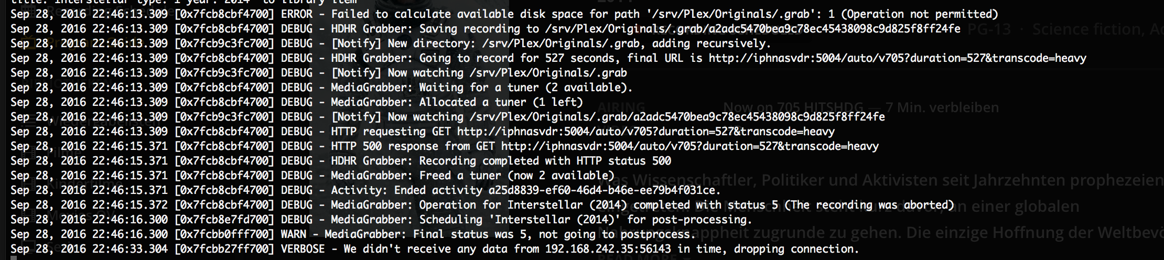This screenshot has height=260, width=1164.
Task: Click the VERBOSE log level word
Action: tap(303, 249)
